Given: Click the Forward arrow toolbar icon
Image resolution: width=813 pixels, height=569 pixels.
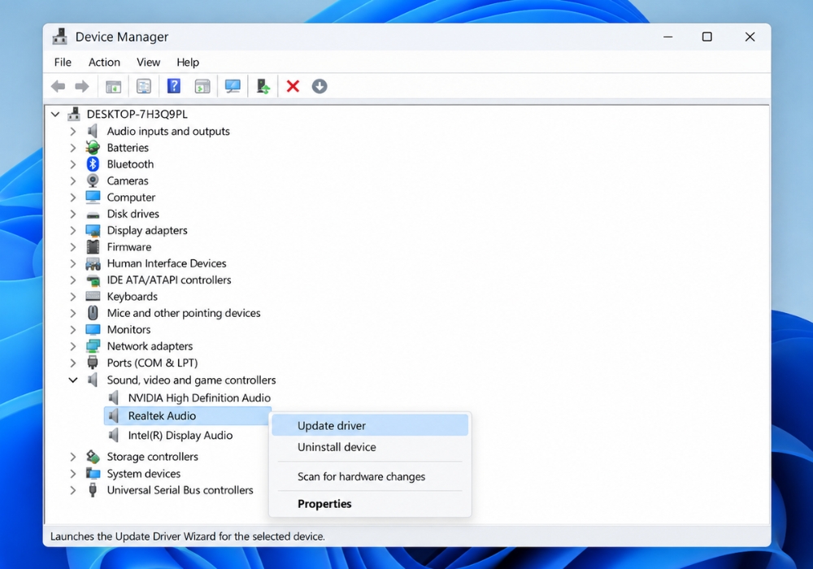Looking at the screenshot, I should [82, 86].
